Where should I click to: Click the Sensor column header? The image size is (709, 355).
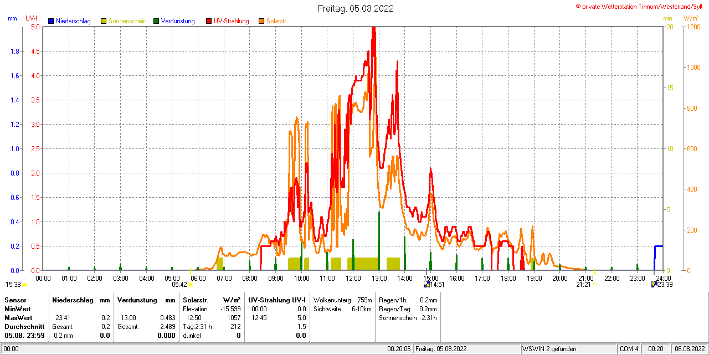pos(15,300)
